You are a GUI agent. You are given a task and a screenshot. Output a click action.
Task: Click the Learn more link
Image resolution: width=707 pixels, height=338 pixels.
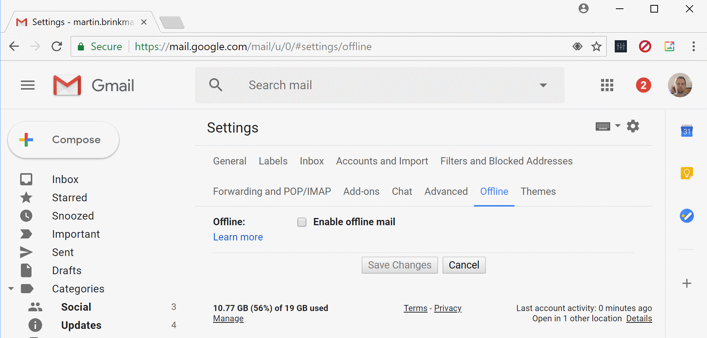[238, 237]
